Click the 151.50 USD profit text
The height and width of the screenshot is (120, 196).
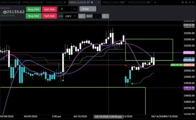click(x=8, y=15)
